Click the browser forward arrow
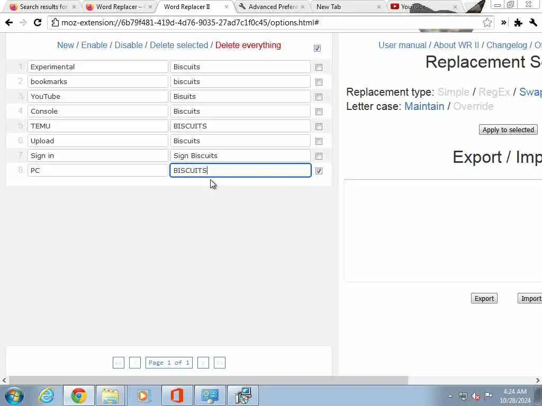Image resolution: width=542 pixels, height=406 pixels. (x=23, y=23)
